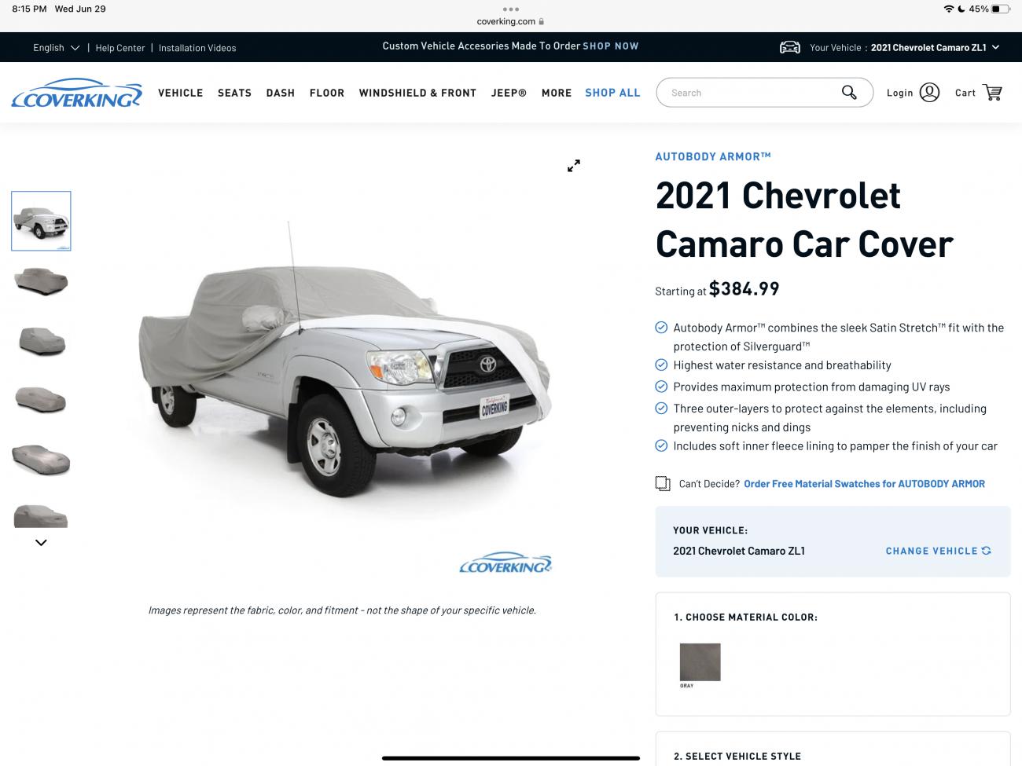This screenshot has width=1022, height=766.
Task: Click the material swatches icon
Action: pyautogui.click(x=663, y=483)
